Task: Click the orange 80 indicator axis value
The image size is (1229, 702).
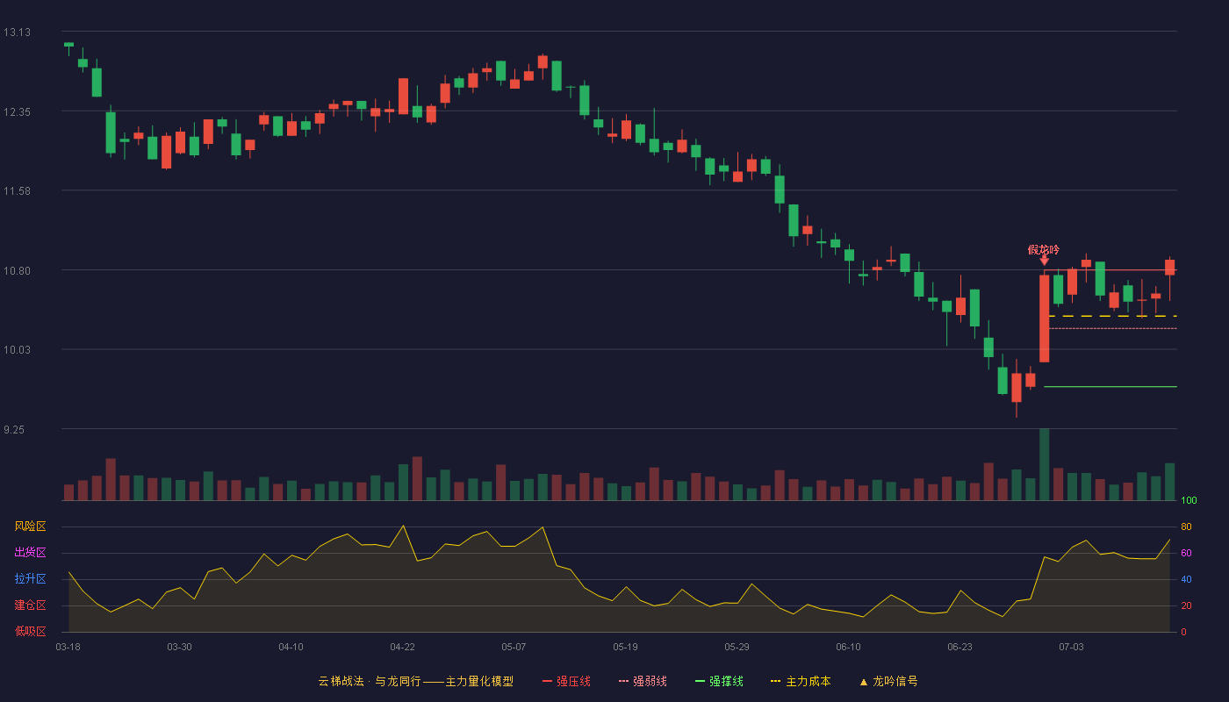Action: point(1186,526)
